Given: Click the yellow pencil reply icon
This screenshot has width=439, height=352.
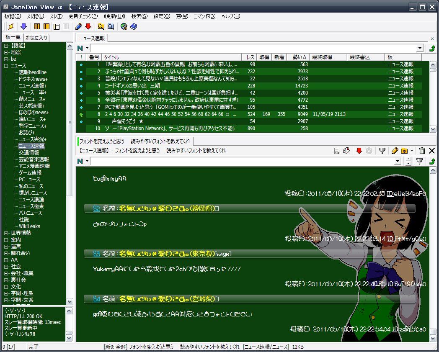Looking at the screenshot, I should (395, 151).
